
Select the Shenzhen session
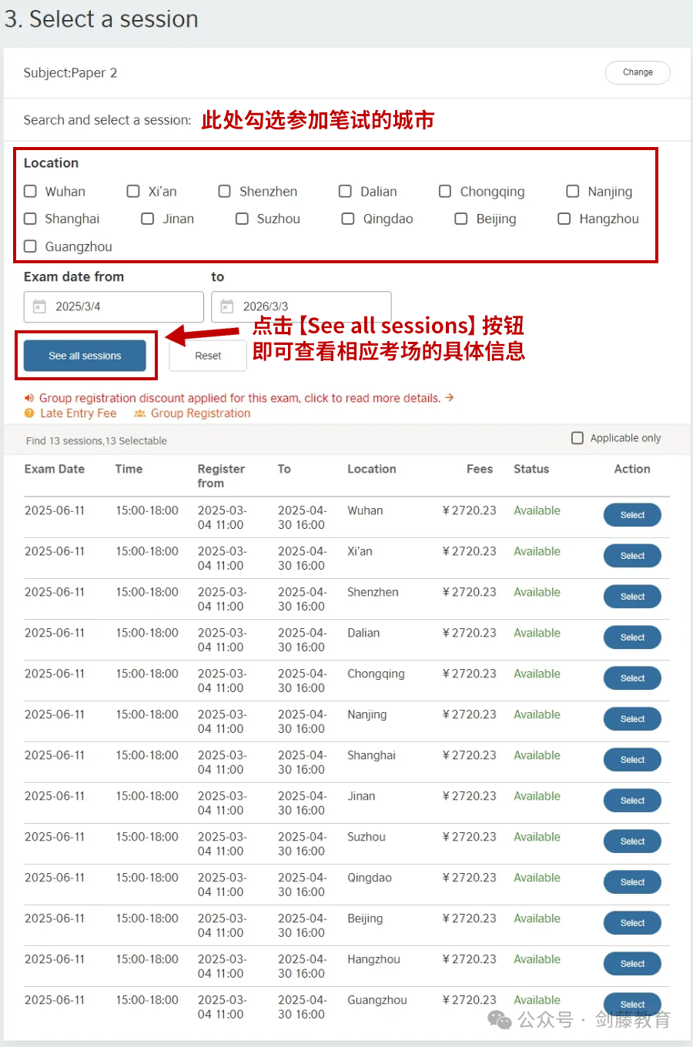pyautogui.click(x=632, y=597)
